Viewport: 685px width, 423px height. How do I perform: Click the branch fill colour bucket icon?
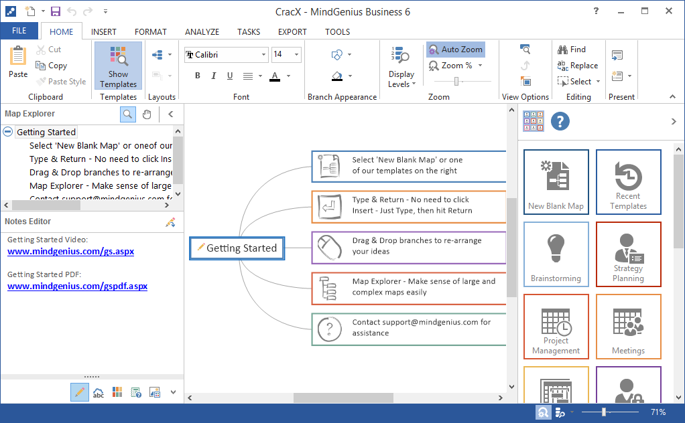[337, 76]
